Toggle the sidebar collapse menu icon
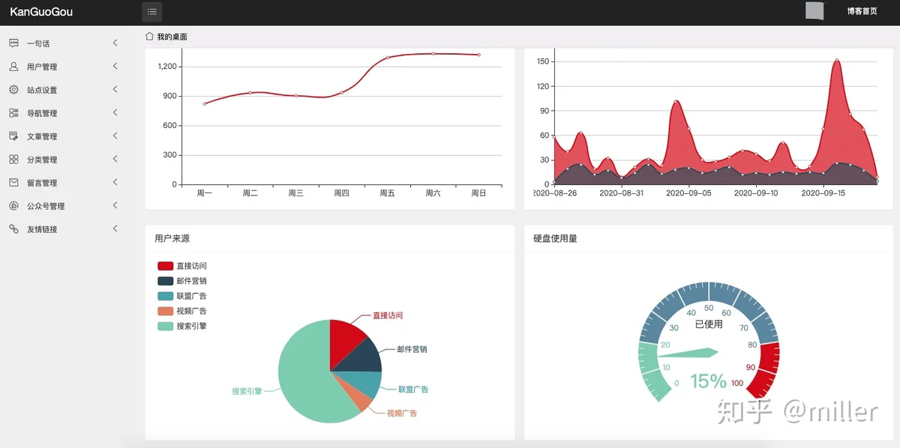 pyautogui.click(x=152, y=12)
